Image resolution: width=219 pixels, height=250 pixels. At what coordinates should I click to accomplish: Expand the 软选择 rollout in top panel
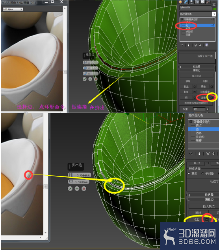197,67
